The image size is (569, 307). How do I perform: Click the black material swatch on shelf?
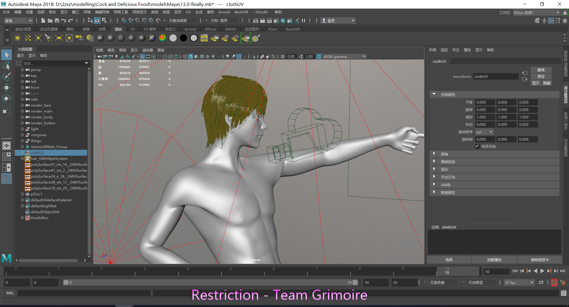tap(183, 38)
